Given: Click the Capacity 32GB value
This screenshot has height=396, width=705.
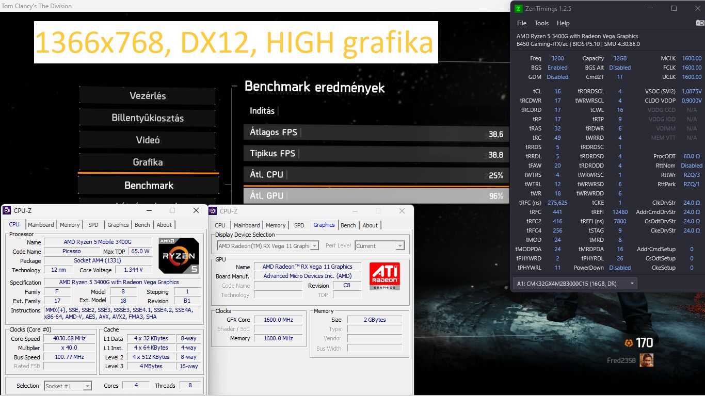Looking at the screenshot, I should point(619,58).
